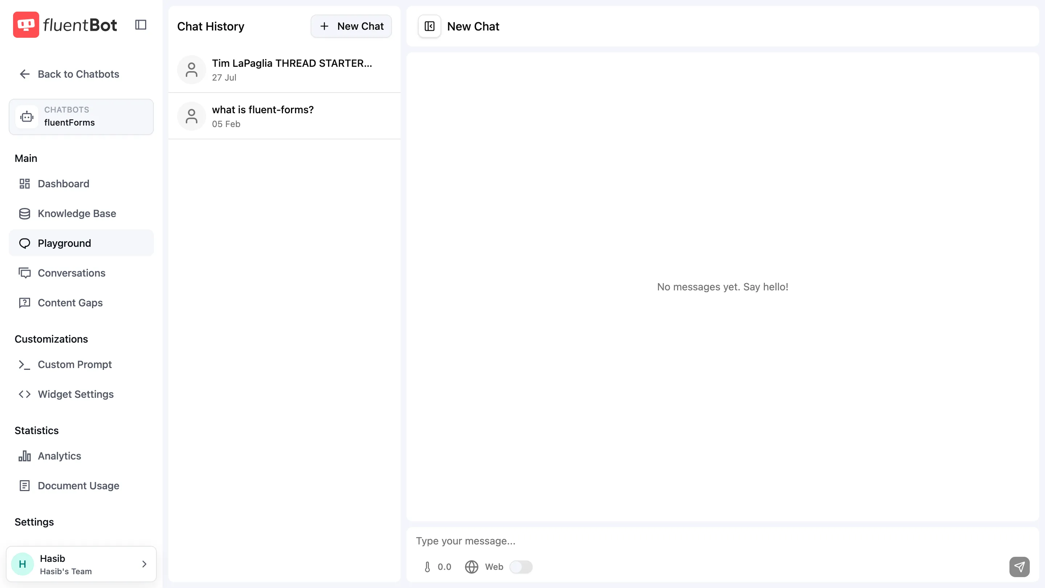Open Tim LaPaglia THREAD STARTER chat

coord(284,69)
